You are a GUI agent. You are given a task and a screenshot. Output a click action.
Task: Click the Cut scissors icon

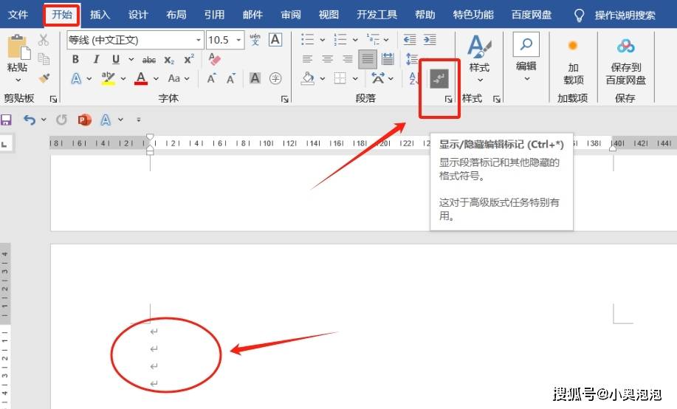[x=43, y=40]
